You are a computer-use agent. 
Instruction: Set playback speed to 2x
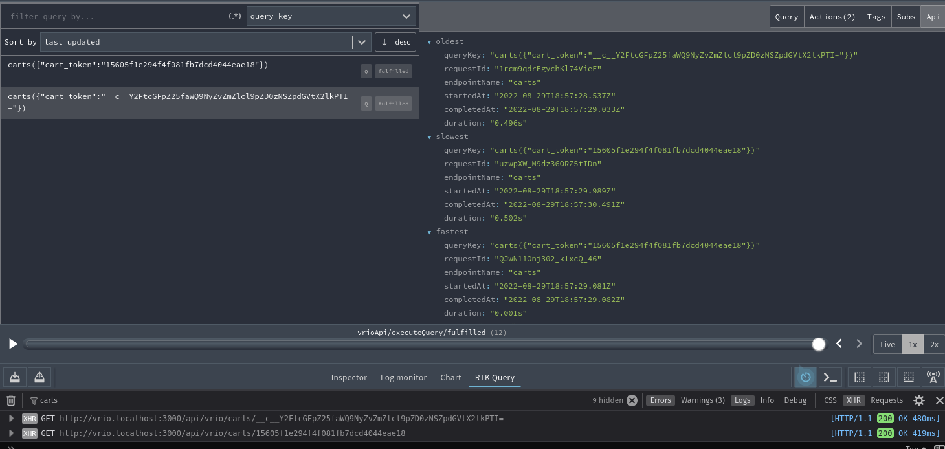click(x=934, y=344)
